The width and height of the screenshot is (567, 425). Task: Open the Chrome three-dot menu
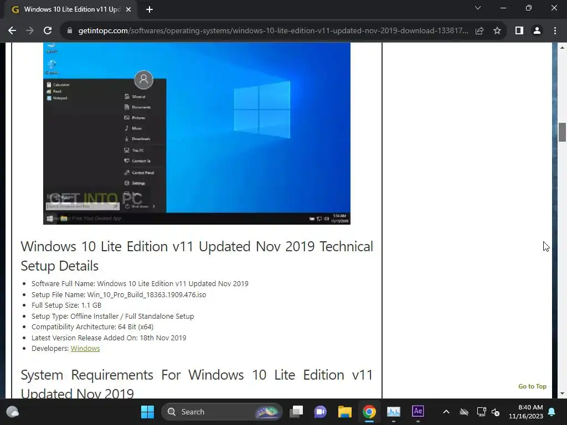tap(555, 31)
